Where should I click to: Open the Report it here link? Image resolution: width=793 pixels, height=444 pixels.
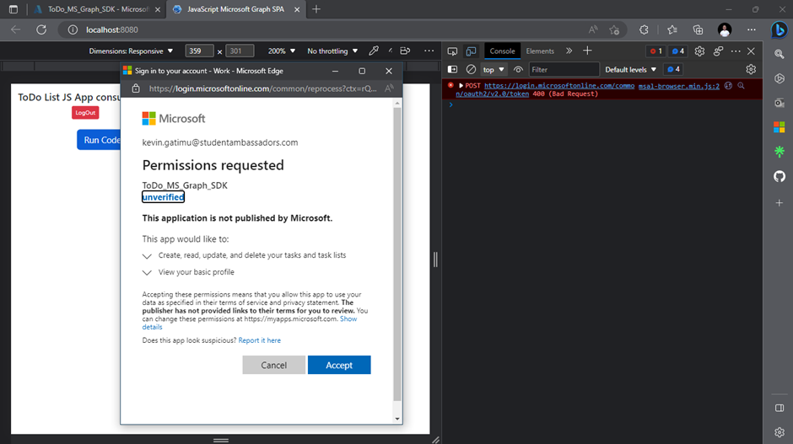click(x=260, y=340)
